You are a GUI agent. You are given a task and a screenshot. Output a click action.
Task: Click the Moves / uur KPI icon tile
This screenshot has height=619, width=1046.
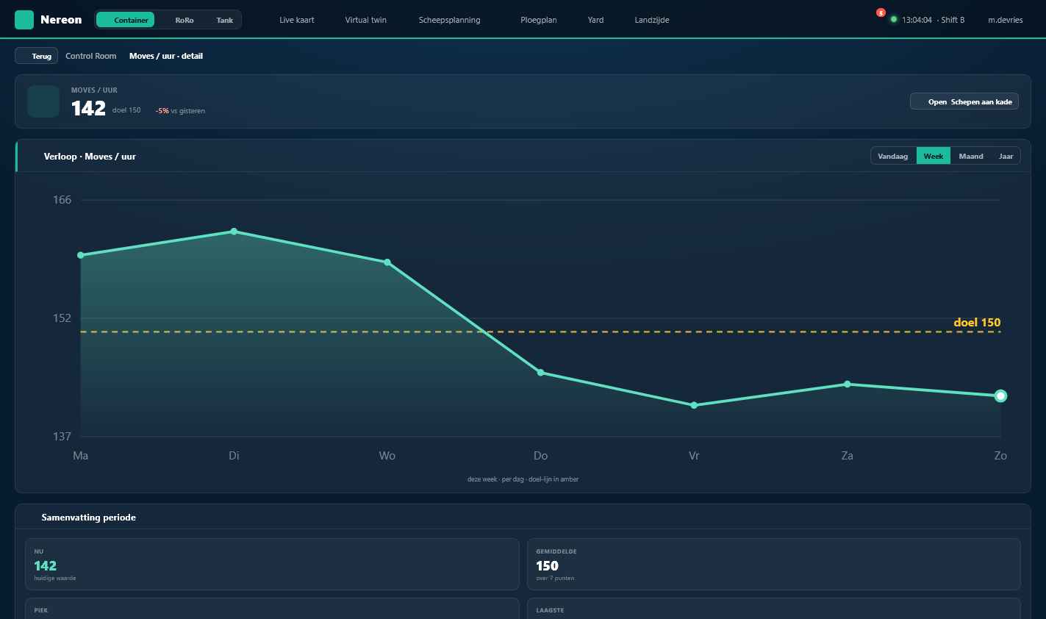[x=43, y=101]
